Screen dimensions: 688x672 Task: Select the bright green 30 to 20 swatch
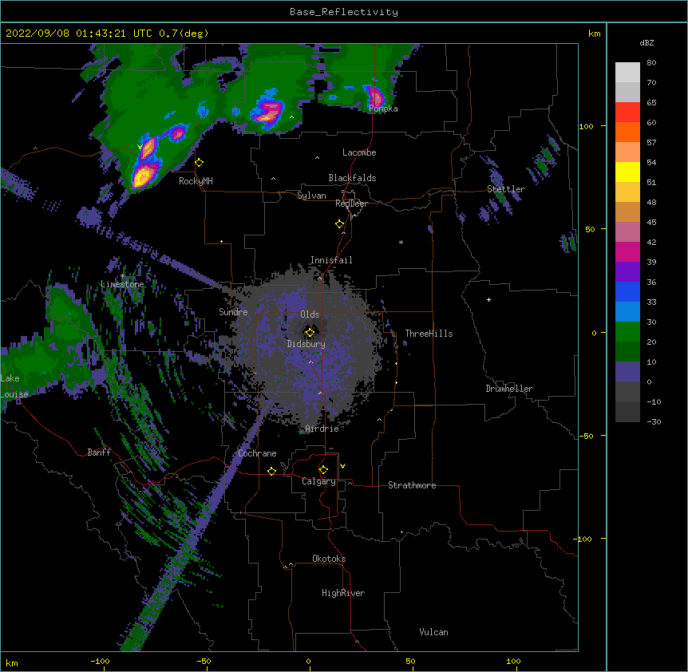[x=627, y=332]
